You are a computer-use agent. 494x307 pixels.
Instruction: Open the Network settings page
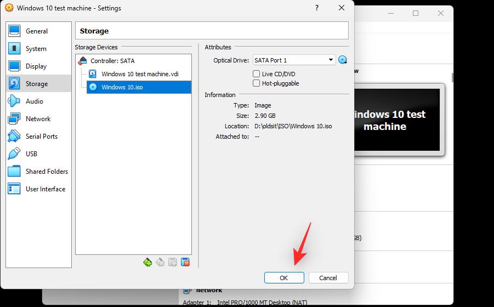pyautogui.click(x=38, y=119)
